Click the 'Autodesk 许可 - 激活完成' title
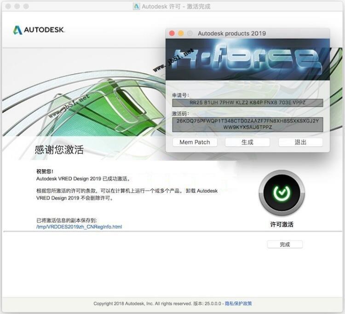Viewport: 345px width, 314px height. [x=176, y=6]
